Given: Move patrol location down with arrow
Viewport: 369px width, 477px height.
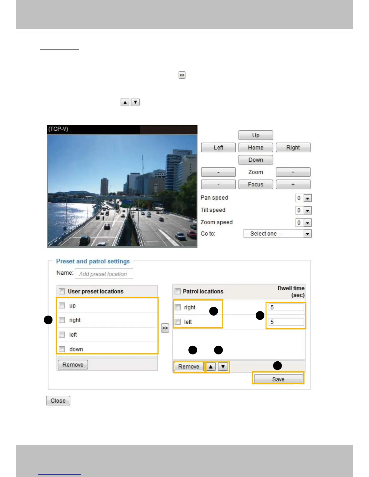Looking at the screenshot, I should point(223,366).
